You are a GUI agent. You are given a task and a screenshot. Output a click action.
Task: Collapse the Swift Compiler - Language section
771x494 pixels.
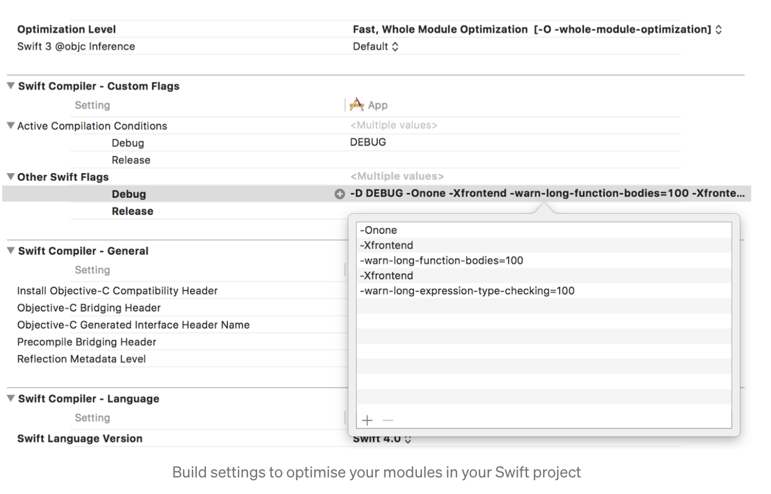click(9, 398)
